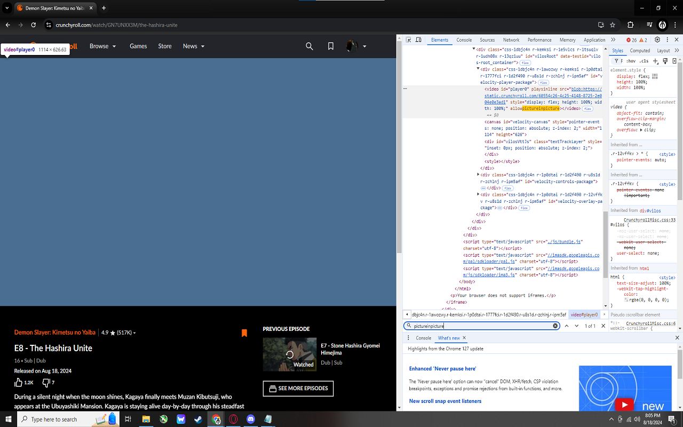The height and width of the screenshot is (427, 683).
Task: Expand the News dropdown menu
Action: point(194,46)
